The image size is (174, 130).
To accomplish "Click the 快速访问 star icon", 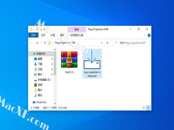I will click(34, 54).
